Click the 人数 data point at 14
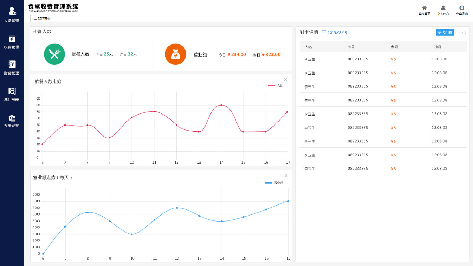 point(221,105)
